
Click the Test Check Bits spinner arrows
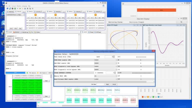pos(114,57)
